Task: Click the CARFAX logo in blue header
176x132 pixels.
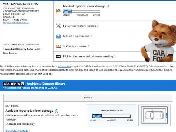Action: tap(14, 84)
